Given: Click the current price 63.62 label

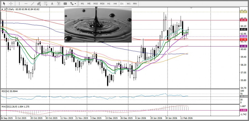Looking at the screenshot, I should coord(243,29).
